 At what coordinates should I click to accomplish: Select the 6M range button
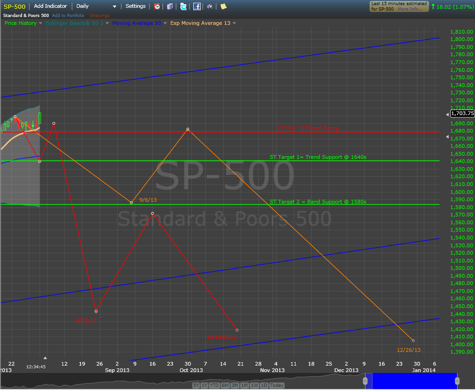click(225, 385)
